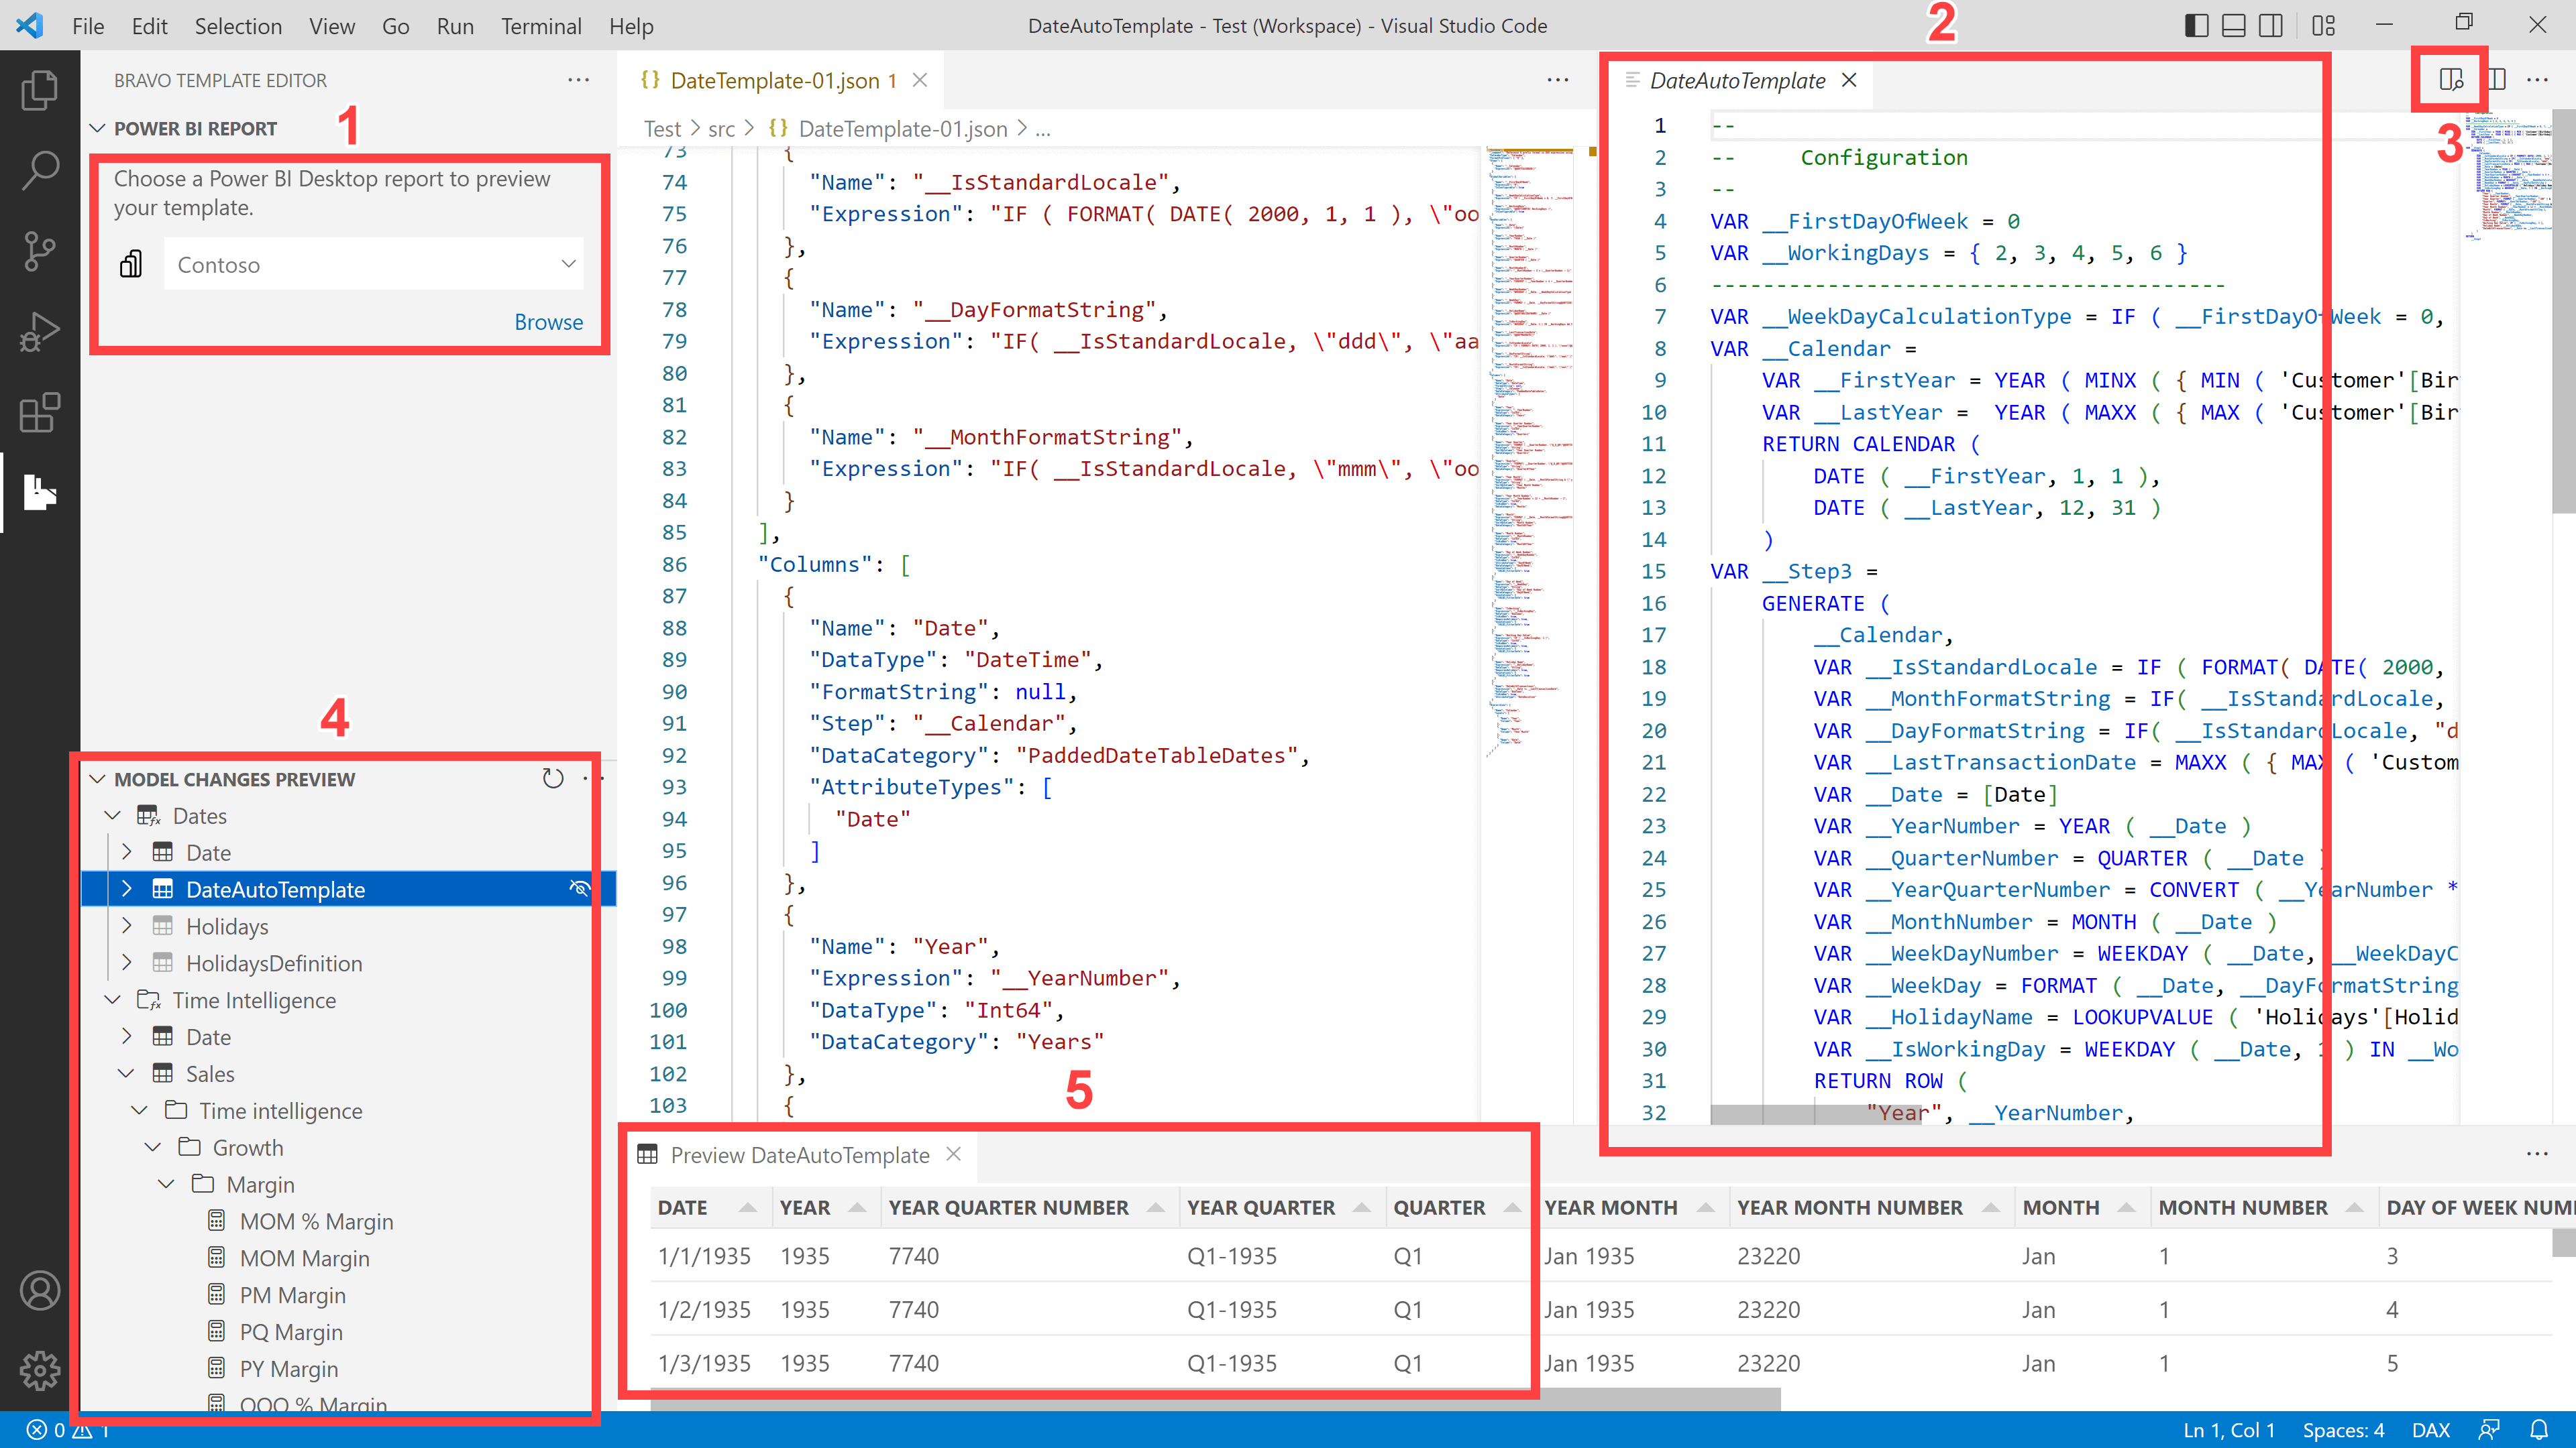Click the errors and warnings status indicator

click(x=68, y=1430)
